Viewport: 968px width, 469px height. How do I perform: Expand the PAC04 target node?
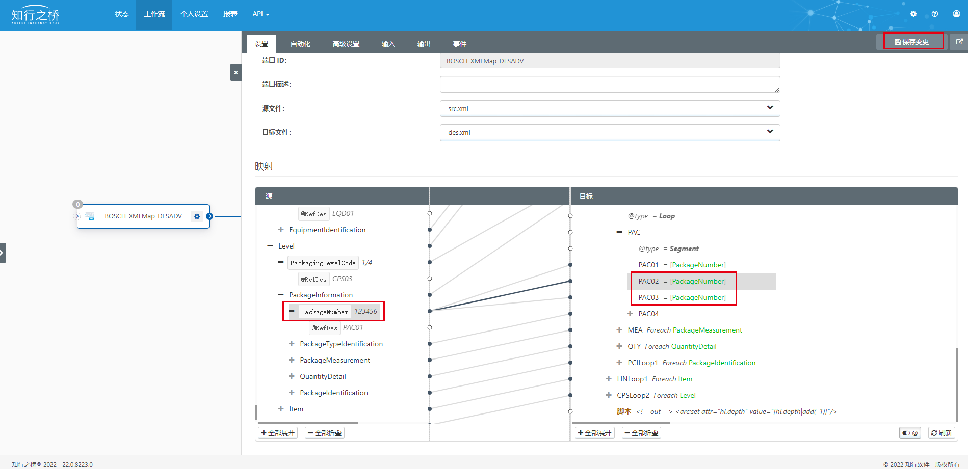pos(630,314)
